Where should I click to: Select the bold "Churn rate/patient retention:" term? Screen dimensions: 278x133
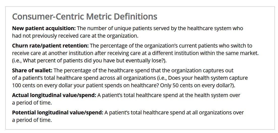click(x=50, y=46)
